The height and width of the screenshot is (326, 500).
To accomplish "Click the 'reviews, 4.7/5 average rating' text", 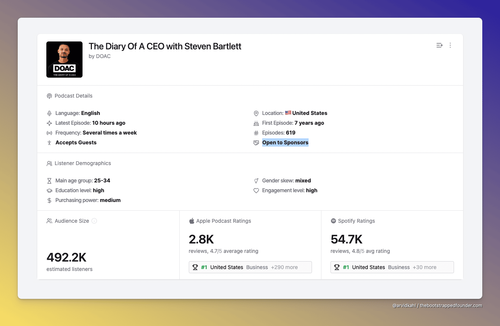I will (223, 251).
